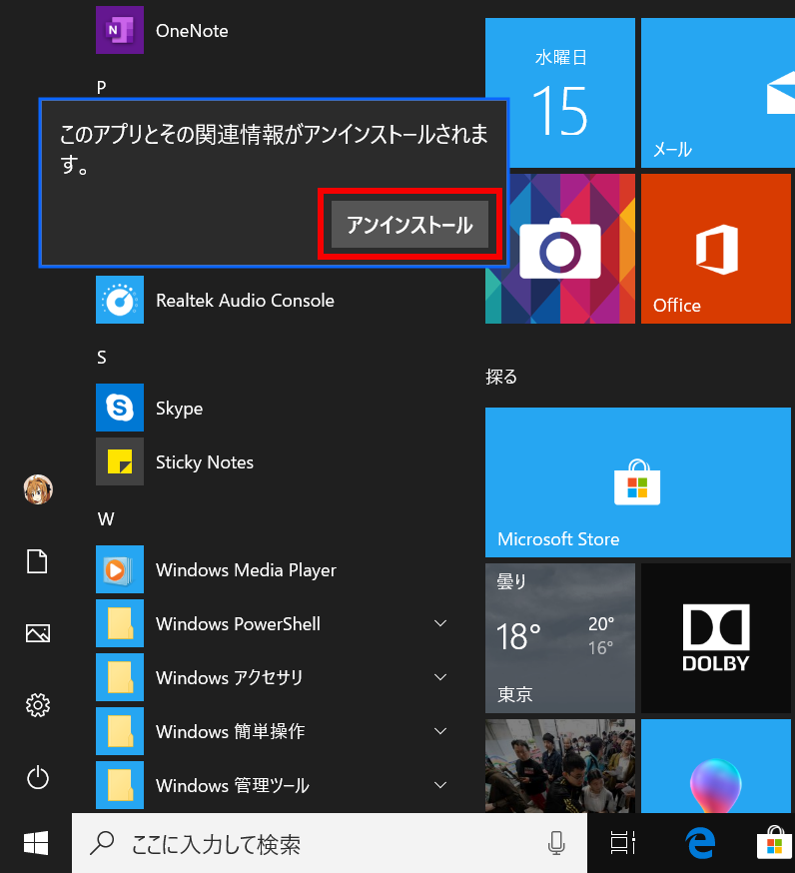Open the Camera tile
The width and height of the screenshot is (795, 873).
tap(560, 249)
